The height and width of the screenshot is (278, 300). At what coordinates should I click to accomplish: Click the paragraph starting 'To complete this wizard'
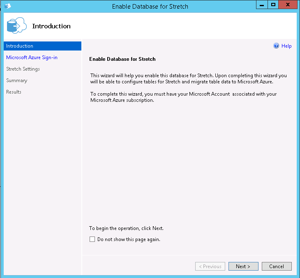pos(183,97)
